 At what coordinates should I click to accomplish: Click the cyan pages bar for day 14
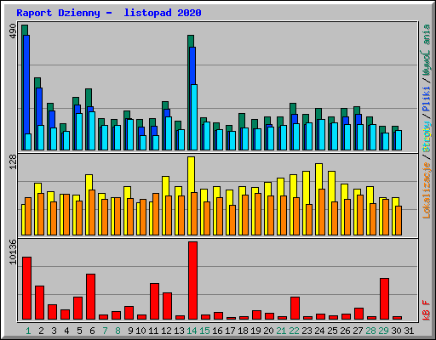pyautogui.click(x=194, y=117)
